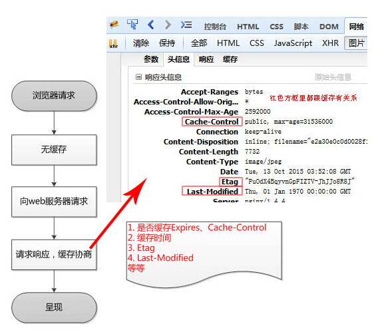Click the Firebug bug icon
This screenshot has height=334, width=384.
(114, 25)
